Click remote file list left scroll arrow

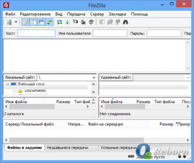tap(102, 107)
